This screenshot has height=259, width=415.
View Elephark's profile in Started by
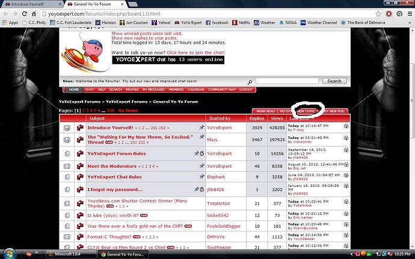pos(216,177)
